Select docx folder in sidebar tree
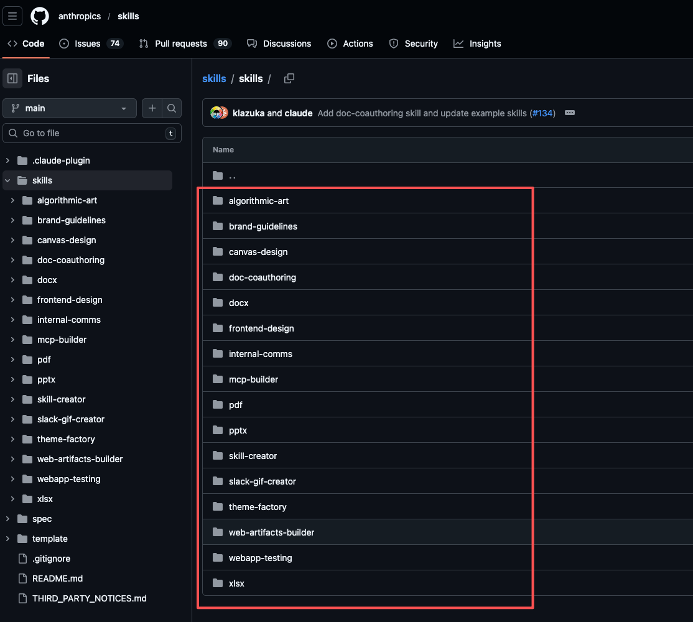This screenshot has height=622, width=693. (47, 280)
